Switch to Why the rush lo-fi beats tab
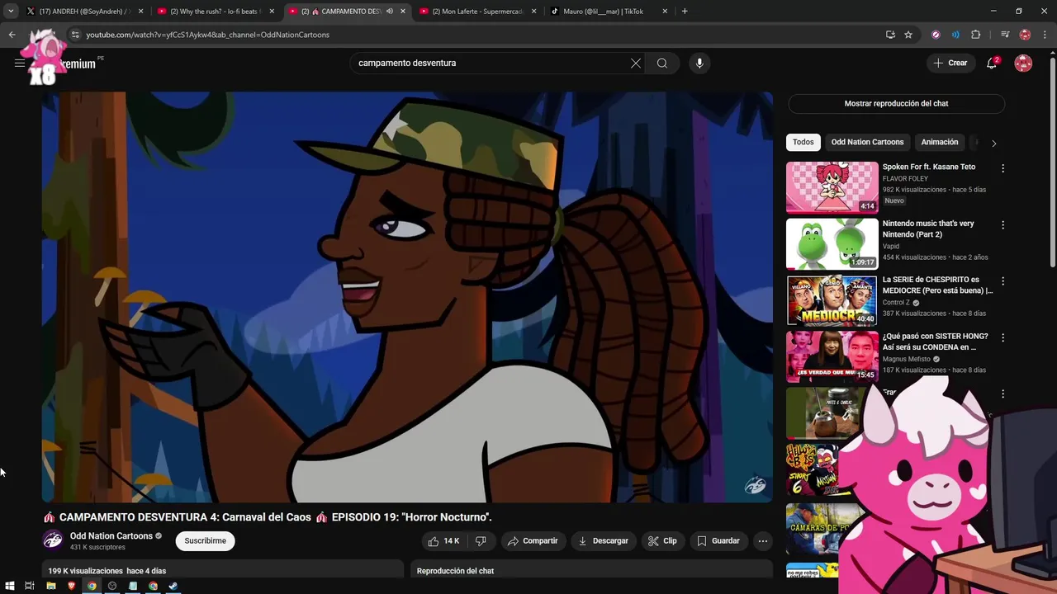This screenshot has width=1057, height=594. coord(216,12)
